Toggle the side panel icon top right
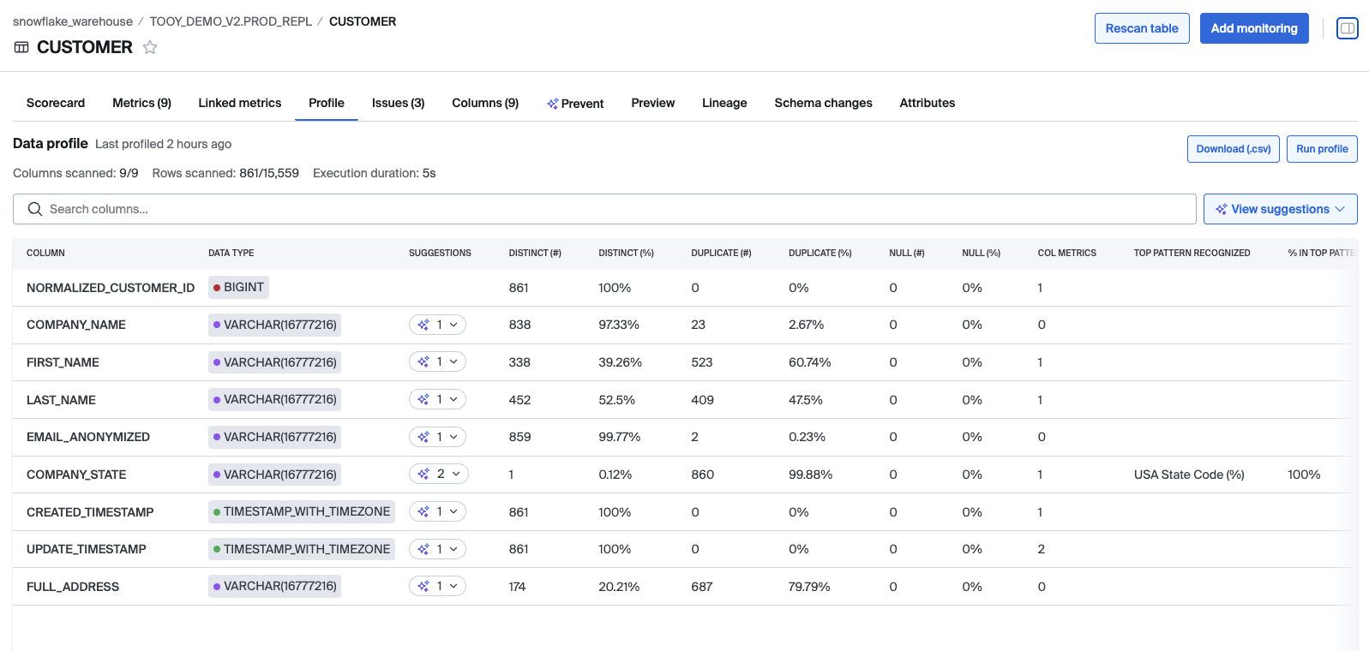Viewport: 1369px width, 651px height. [1348, 28]
